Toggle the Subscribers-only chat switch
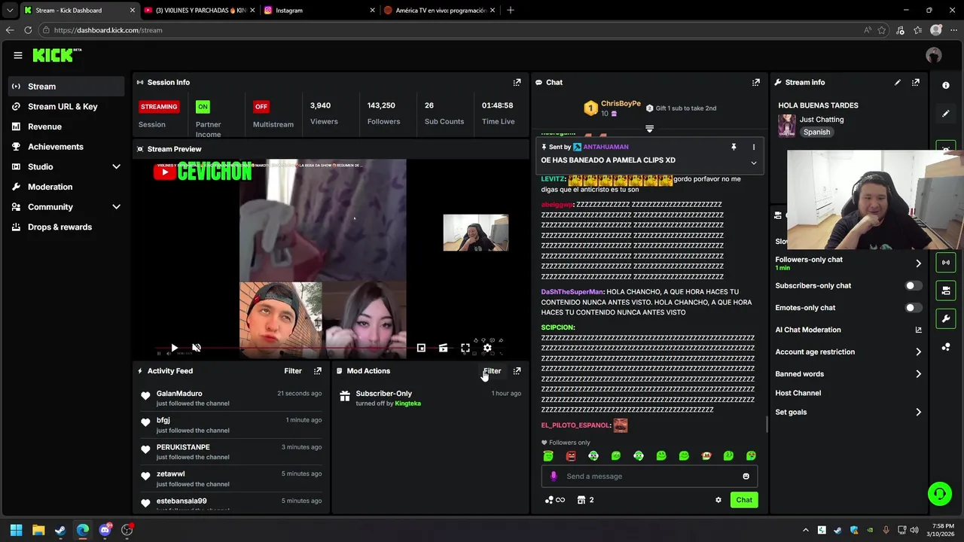The width and height of the screenshot is (964, 542). point(913,286)
